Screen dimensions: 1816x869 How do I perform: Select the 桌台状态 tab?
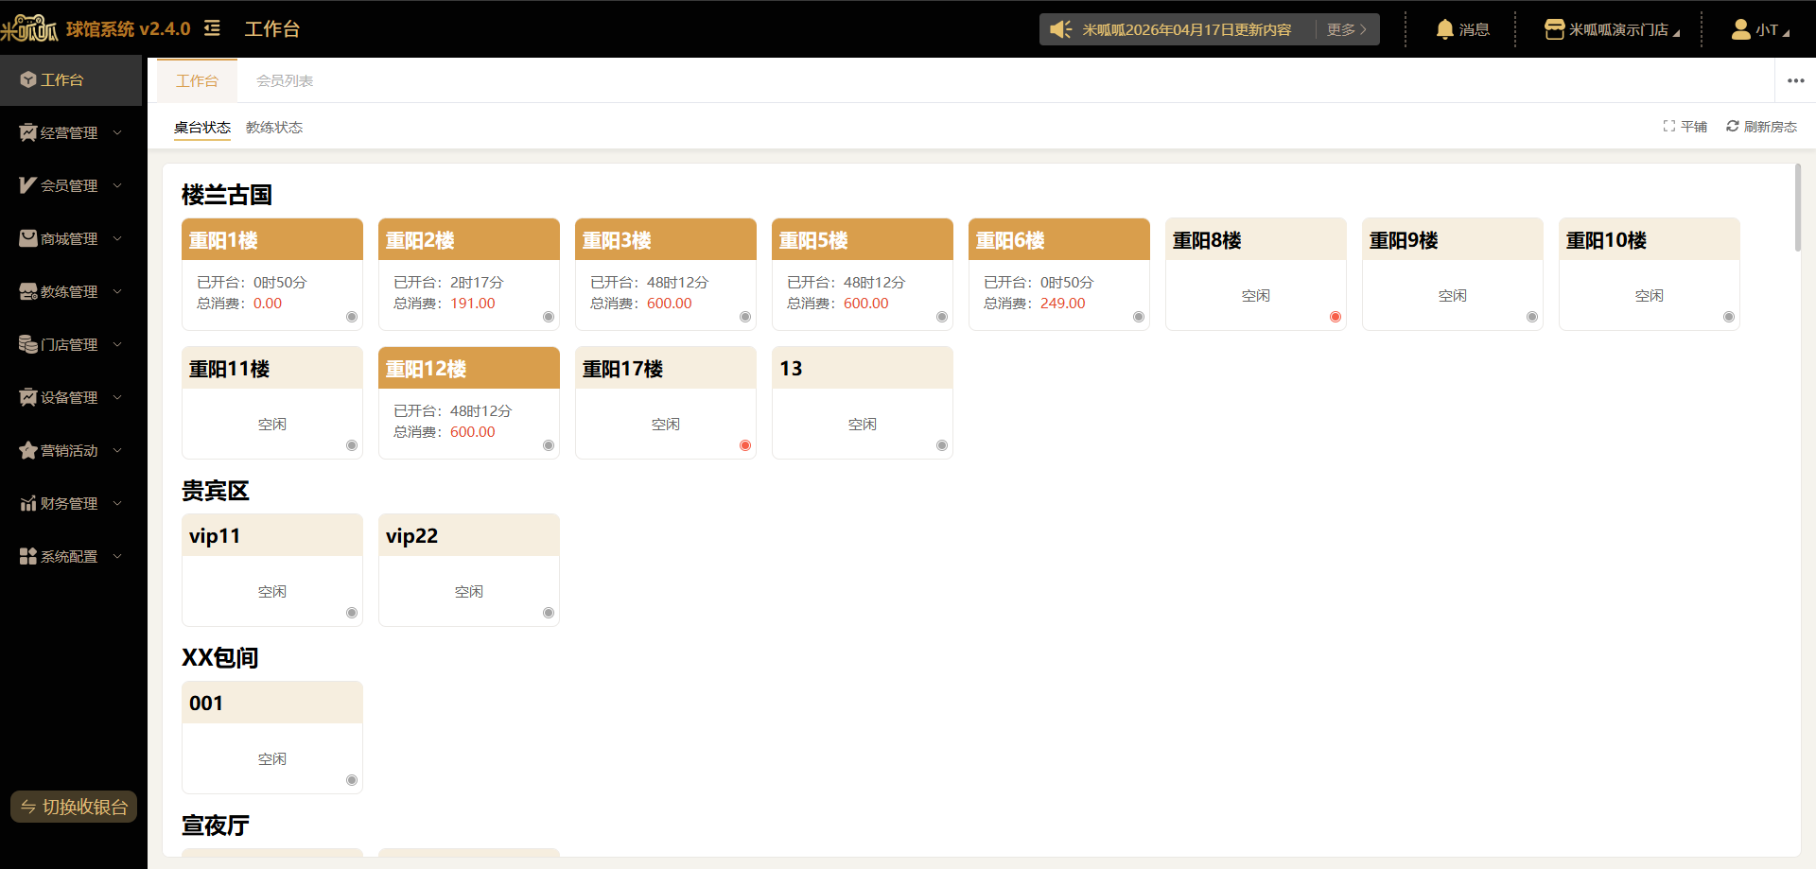coord(202,127)
